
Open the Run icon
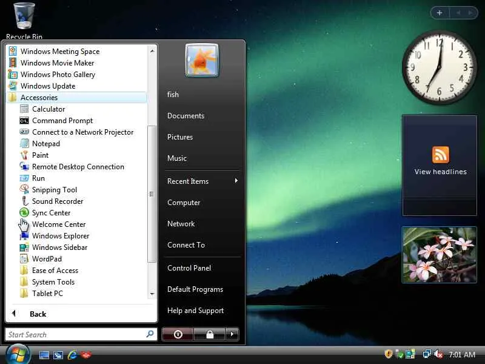click(x=24, y=178)
